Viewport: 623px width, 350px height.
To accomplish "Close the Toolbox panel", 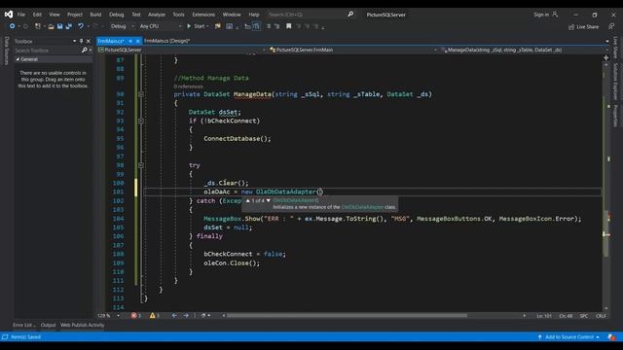I will click(89, 41).
